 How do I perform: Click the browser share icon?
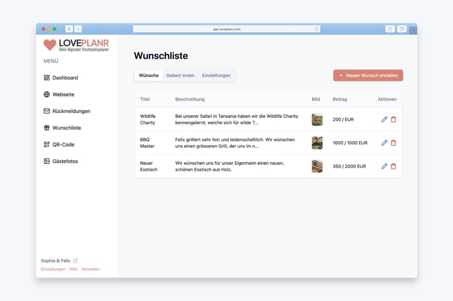pos(390,29)
